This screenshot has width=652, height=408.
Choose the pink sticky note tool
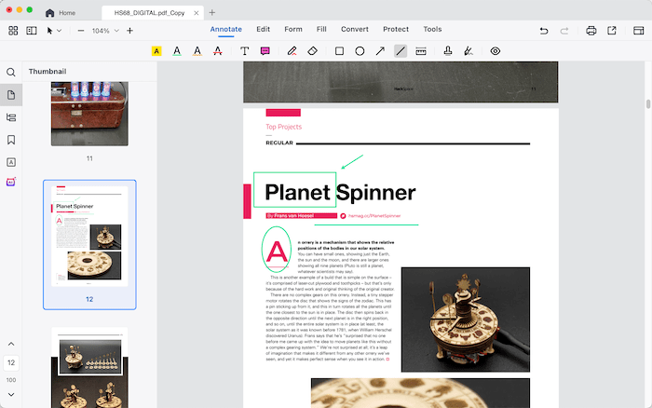point(265,51)
